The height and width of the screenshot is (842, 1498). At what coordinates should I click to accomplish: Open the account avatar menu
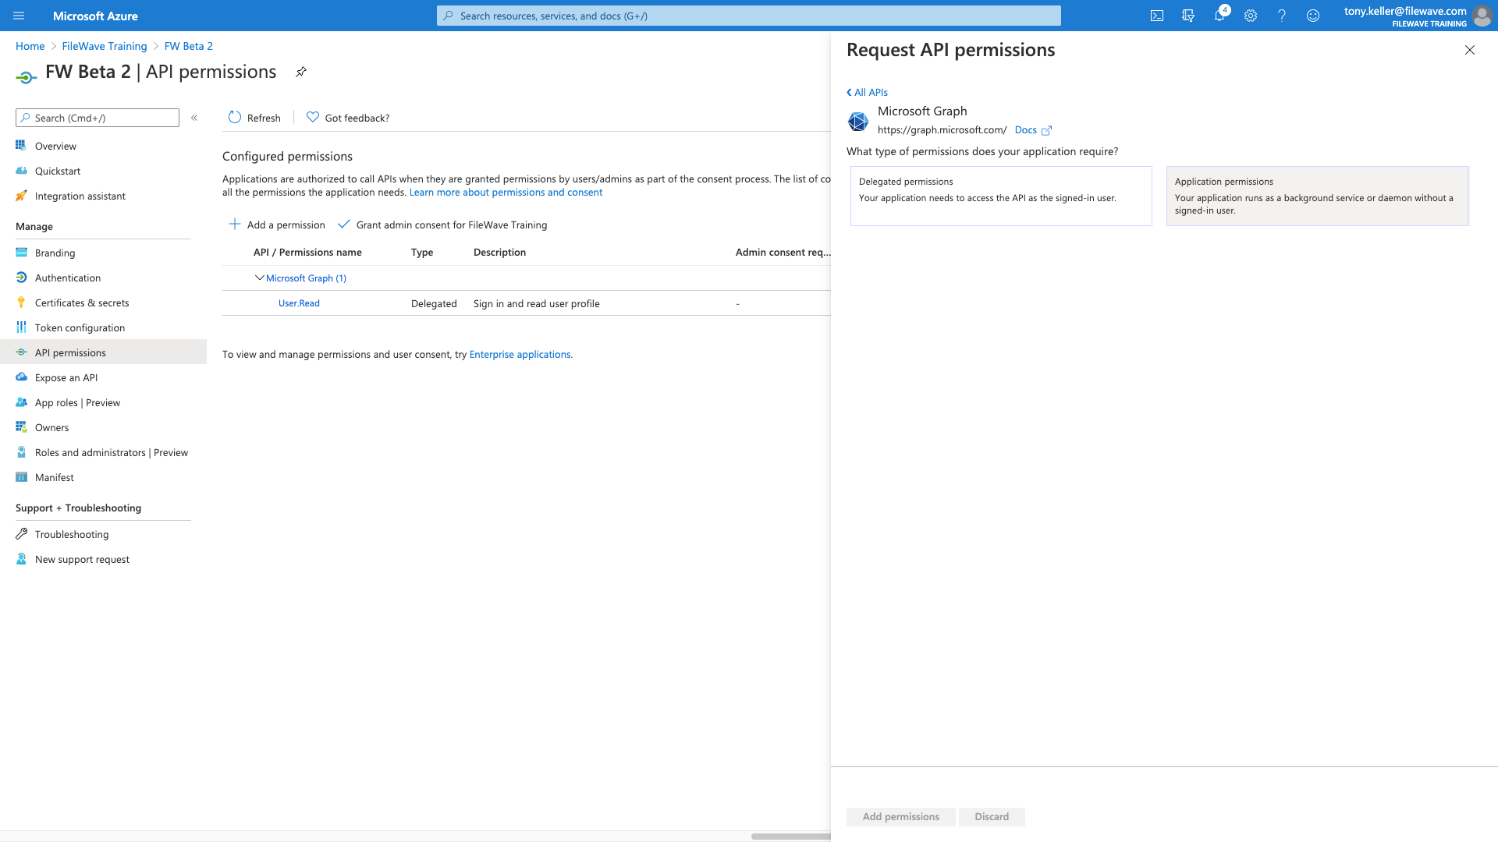[x=1482, y=16]
